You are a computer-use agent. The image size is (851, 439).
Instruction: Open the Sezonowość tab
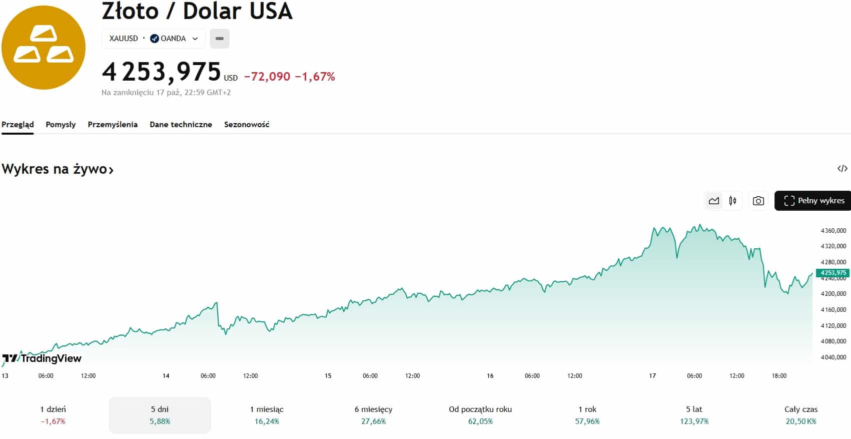point(247,124)
